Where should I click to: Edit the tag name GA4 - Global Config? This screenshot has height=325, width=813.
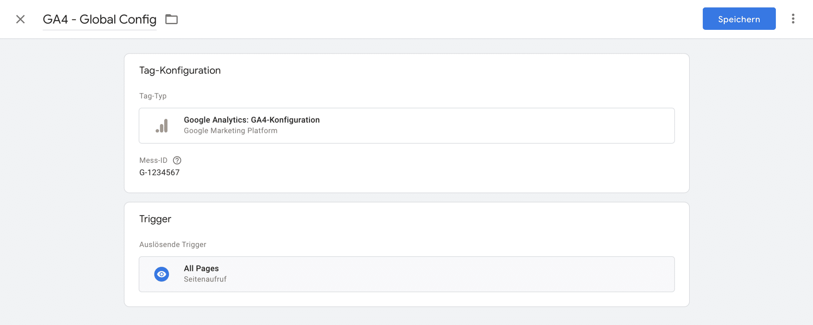[99, 19]
